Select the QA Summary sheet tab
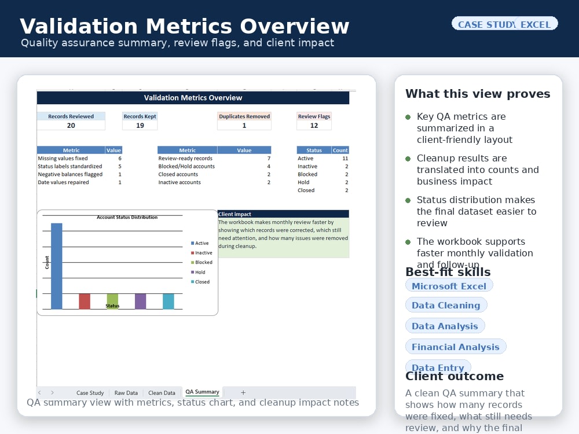 pos(202,392)
